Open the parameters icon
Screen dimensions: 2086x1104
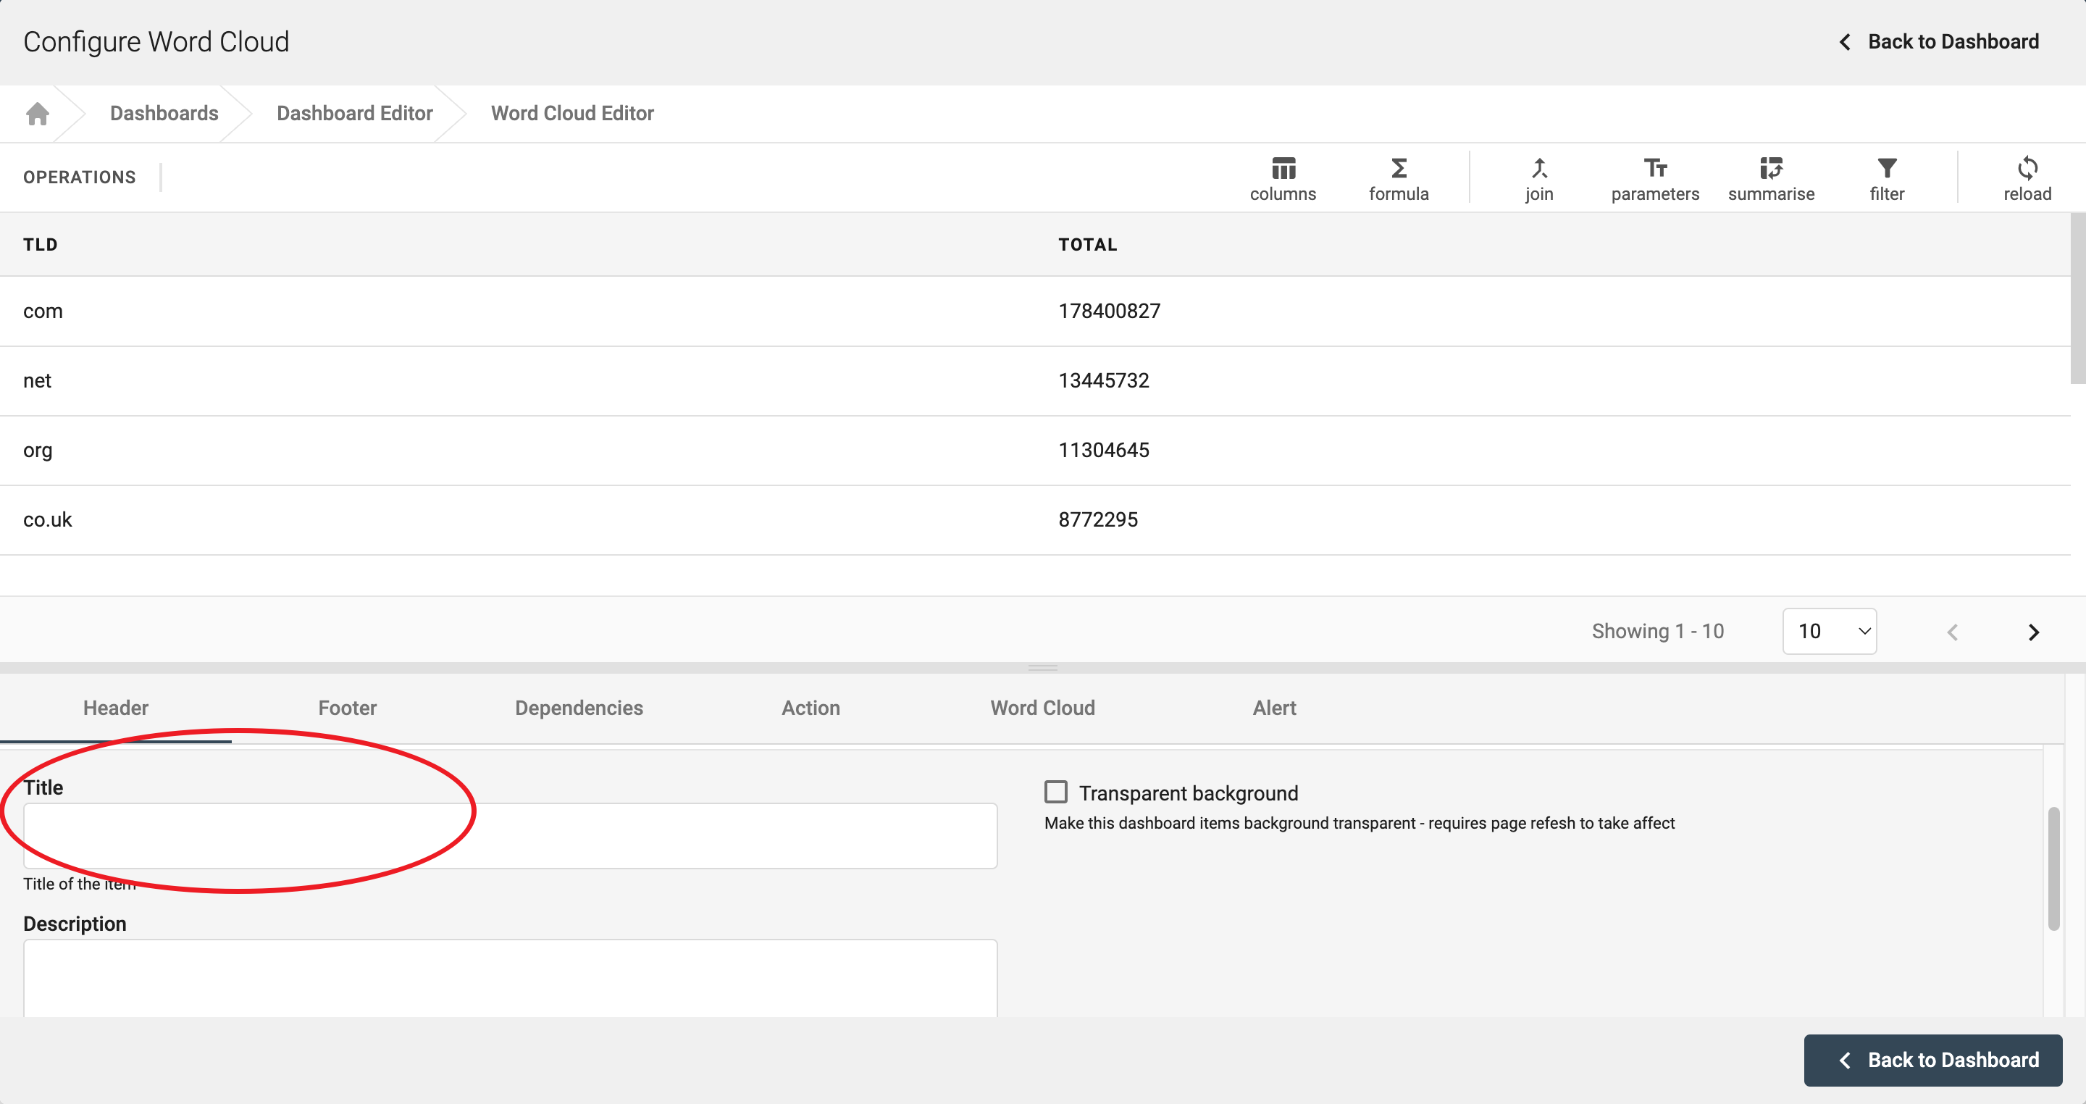(1654, 169)
